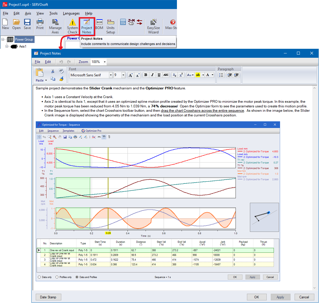Click the strikethrough formatting icon
Image resolution: width=319 pixels, height=303 pixels.
click(x=166, y=75)
